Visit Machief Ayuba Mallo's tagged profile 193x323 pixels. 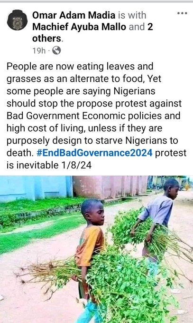(x=79, y=27)
